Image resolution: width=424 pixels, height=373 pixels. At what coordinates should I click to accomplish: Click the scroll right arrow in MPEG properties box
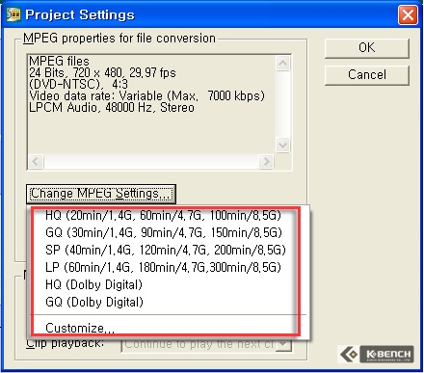(x=266, y=161)
